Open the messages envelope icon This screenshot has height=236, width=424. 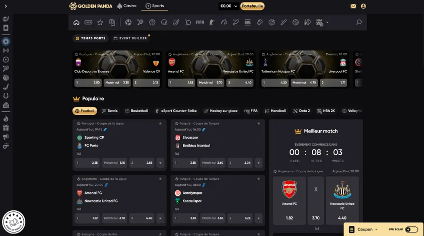353,6
